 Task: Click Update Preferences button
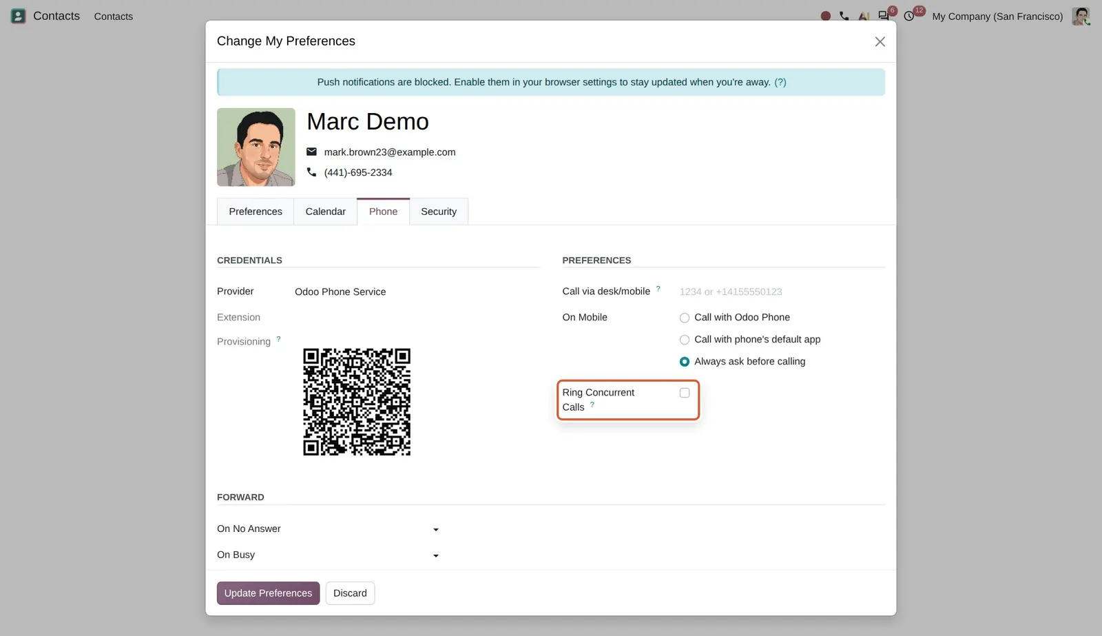pos(268,593)
